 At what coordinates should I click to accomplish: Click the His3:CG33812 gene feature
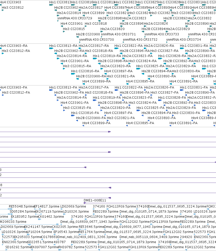click(x=13, y=8)
